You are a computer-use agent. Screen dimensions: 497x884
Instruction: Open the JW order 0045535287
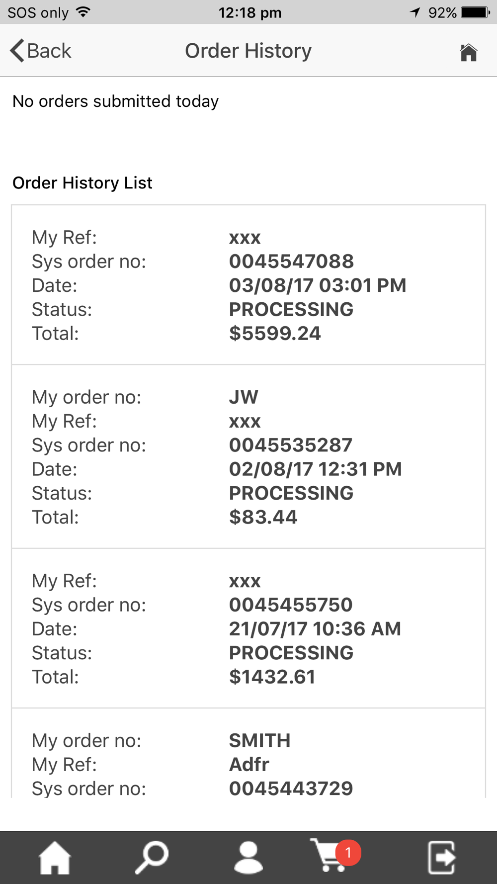pos(248,457)
